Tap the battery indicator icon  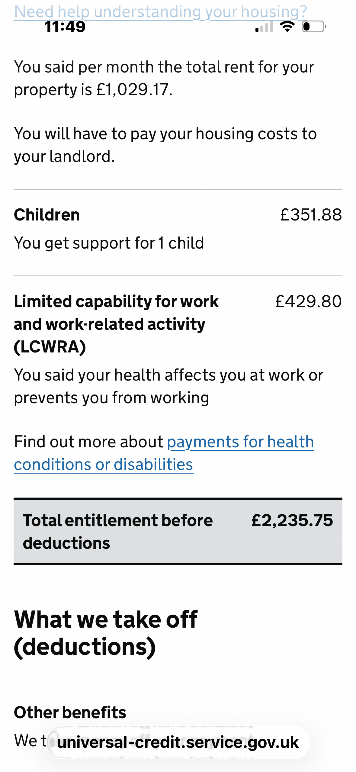(314, 27)
